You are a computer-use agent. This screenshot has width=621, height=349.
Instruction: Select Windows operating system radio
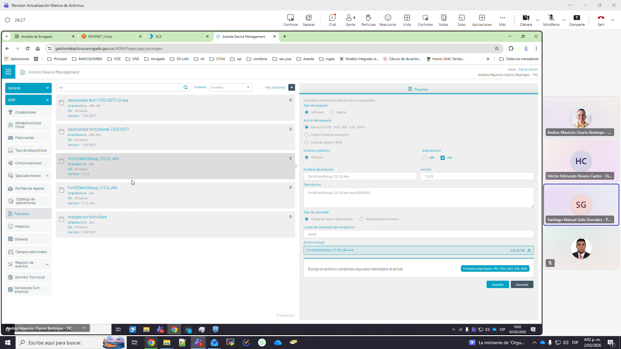pos(307,158)
